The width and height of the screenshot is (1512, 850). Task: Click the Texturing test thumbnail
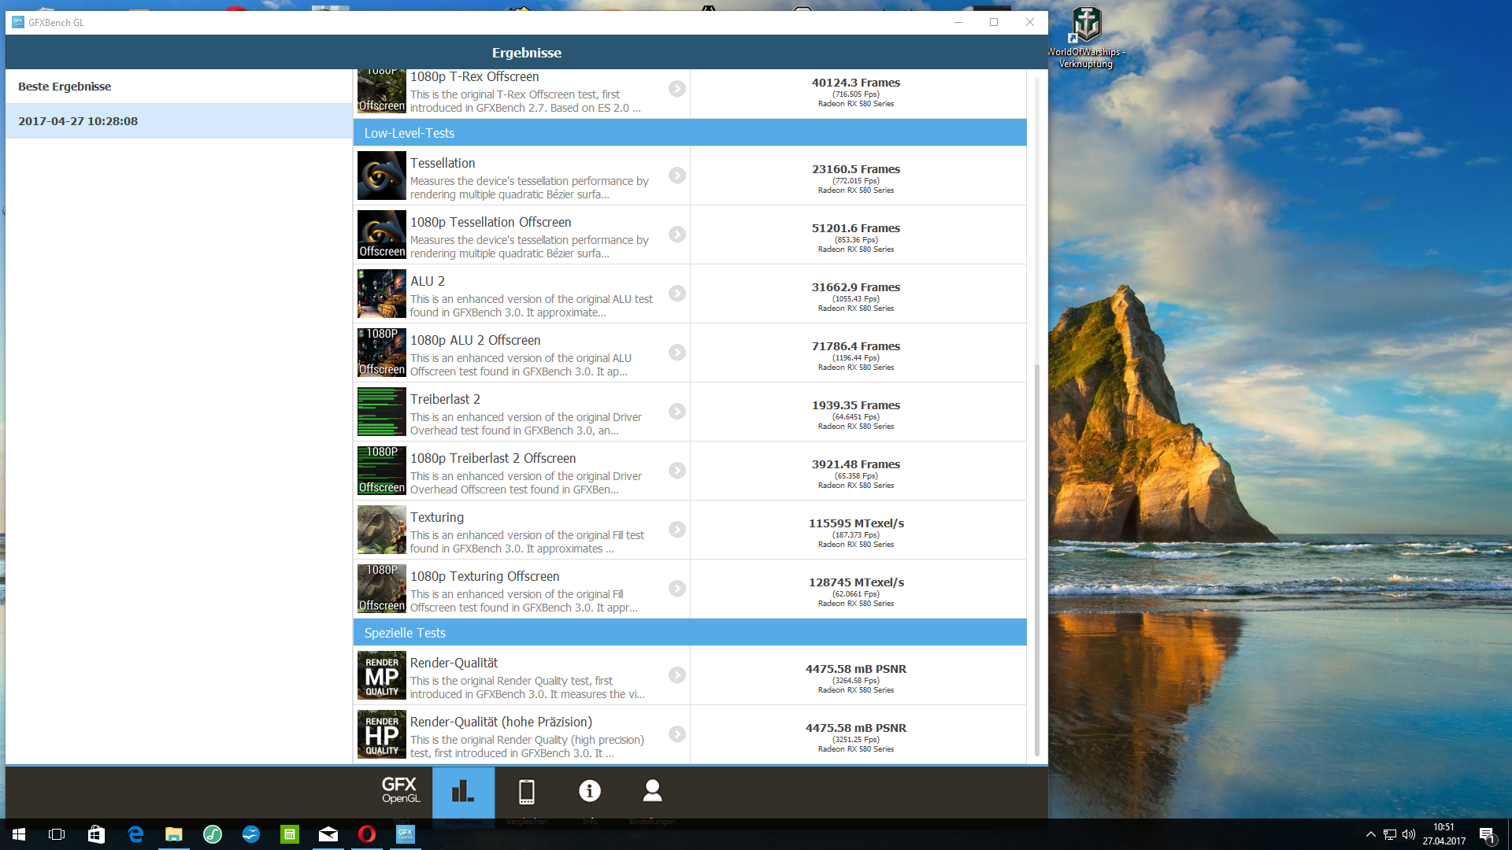381,530
